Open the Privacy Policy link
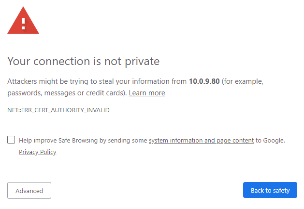The height and width of the screenshot is (209, 304). click(37, 152)
